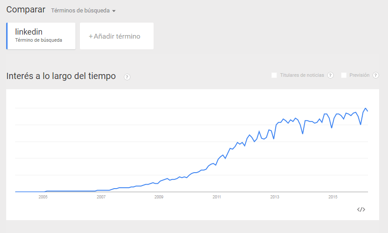Click the 2015 label on the timeline axis

[x=333, y=197]
